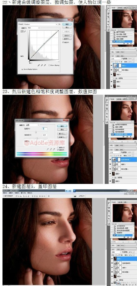This screenshot has height=286, width=137.
Task: Click the Hue slider handle
Action: pyautogui.click(x=36, y=132)
